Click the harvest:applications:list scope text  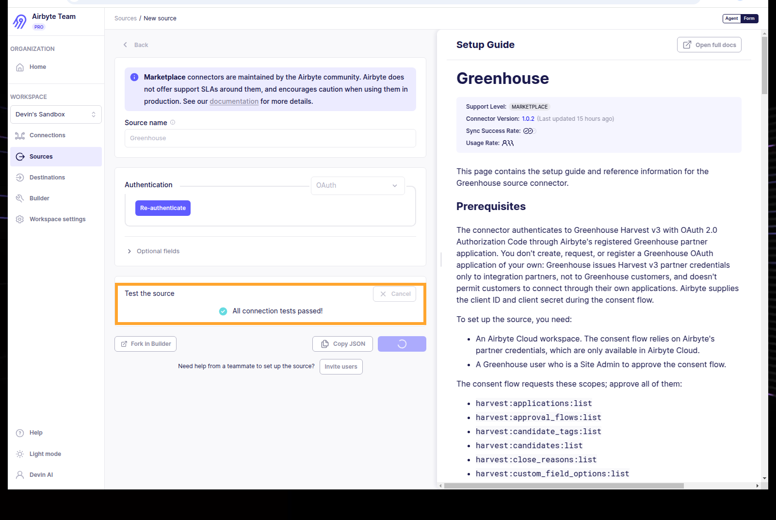pos(534,404)
